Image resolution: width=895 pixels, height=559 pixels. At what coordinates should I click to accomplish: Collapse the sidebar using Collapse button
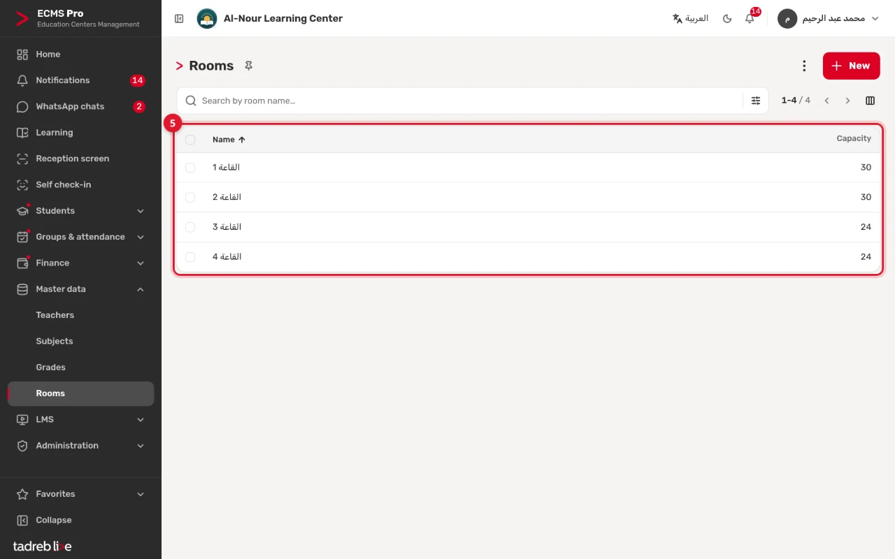(x=81, y=520)
